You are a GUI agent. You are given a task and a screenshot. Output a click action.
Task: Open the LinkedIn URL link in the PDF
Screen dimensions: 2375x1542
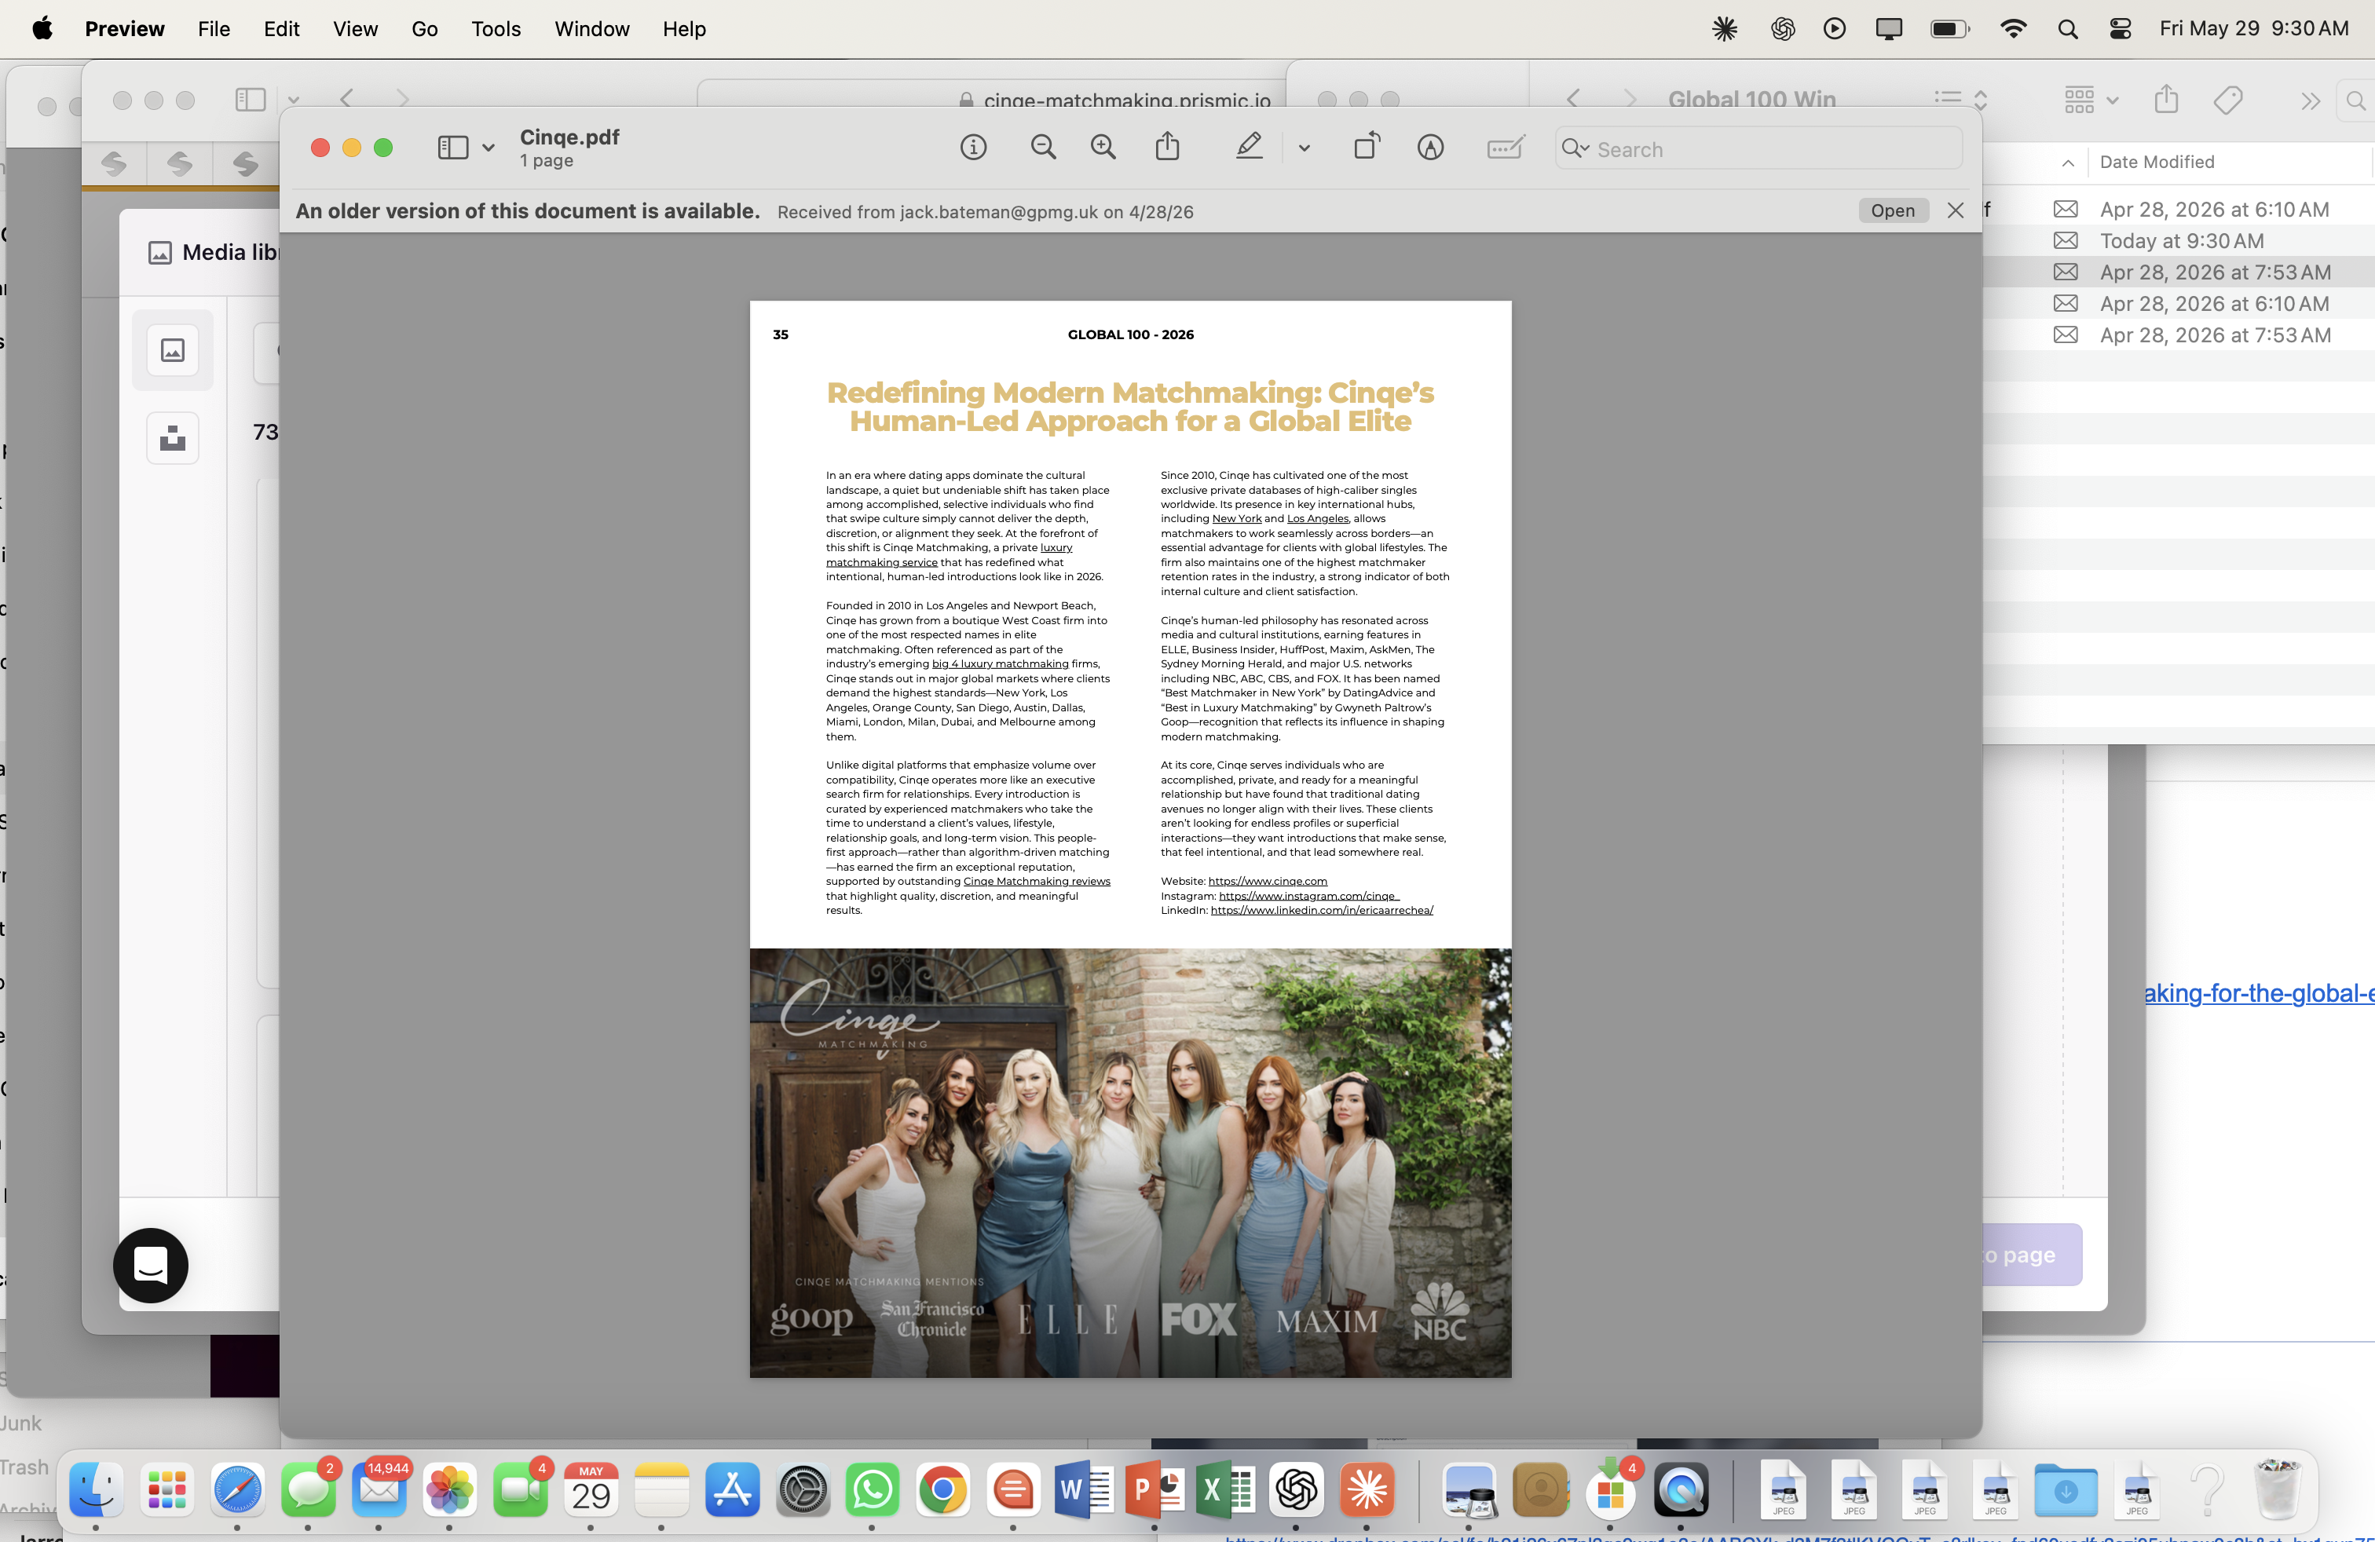[x=1321, y=910]
